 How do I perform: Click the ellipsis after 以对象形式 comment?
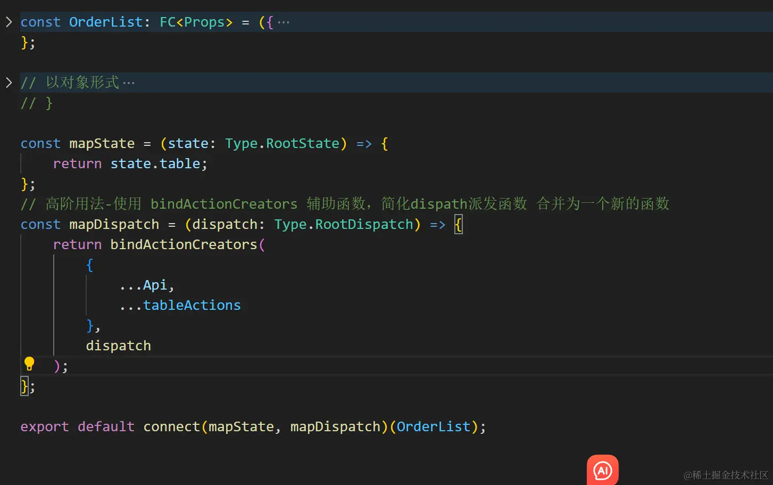click(128, 83)
